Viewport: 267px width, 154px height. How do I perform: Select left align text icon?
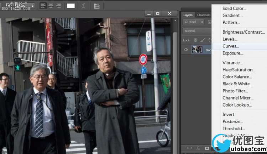click(x=43, y=6)
